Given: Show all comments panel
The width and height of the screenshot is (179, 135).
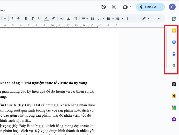Looking at the screenshot, I should (x=114, y=7).
